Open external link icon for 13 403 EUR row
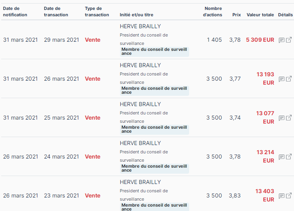 [289, 196]
